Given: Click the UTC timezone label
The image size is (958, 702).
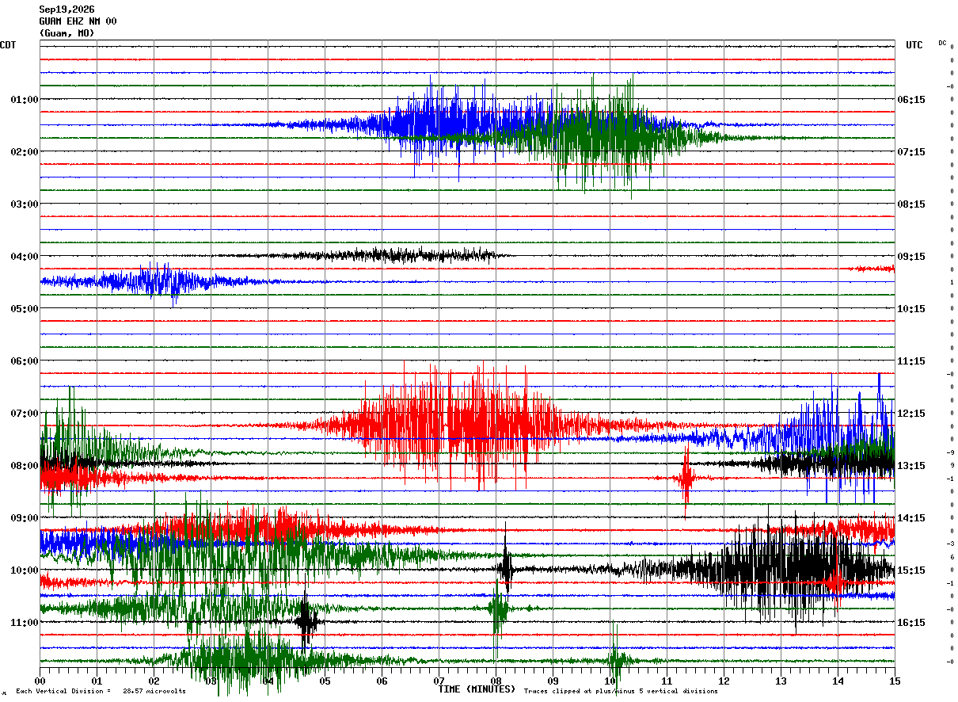Looking at the screenshot, I should click(914, 45).
